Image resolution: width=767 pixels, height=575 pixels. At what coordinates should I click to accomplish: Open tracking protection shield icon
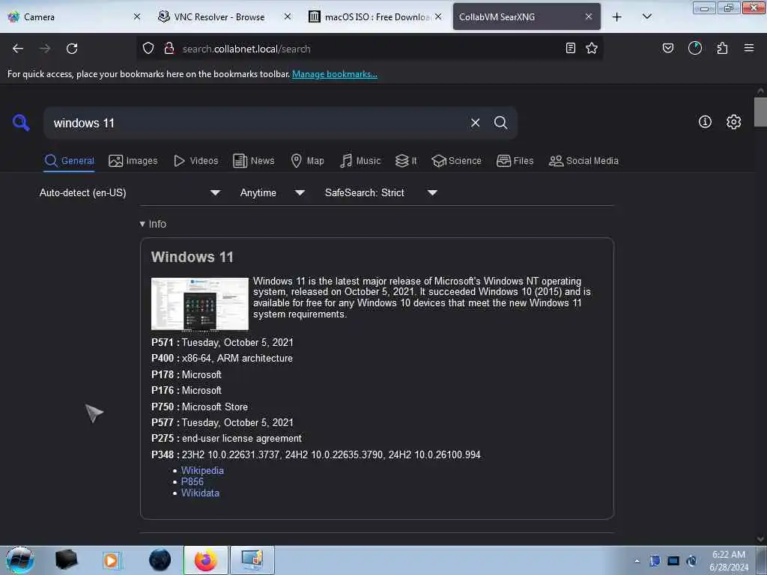(x=148, y=49)
